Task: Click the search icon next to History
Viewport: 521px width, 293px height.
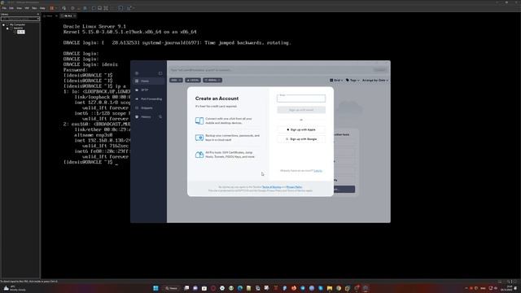Action: 160,117
